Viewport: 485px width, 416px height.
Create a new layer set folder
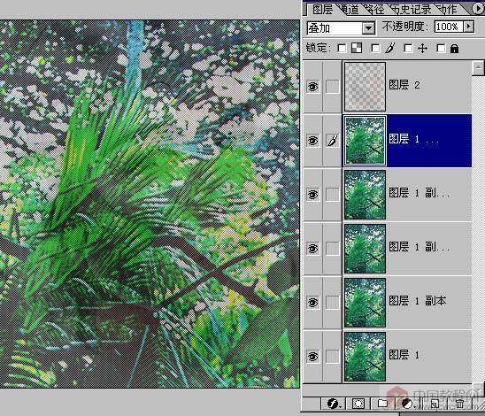[383, 404]
